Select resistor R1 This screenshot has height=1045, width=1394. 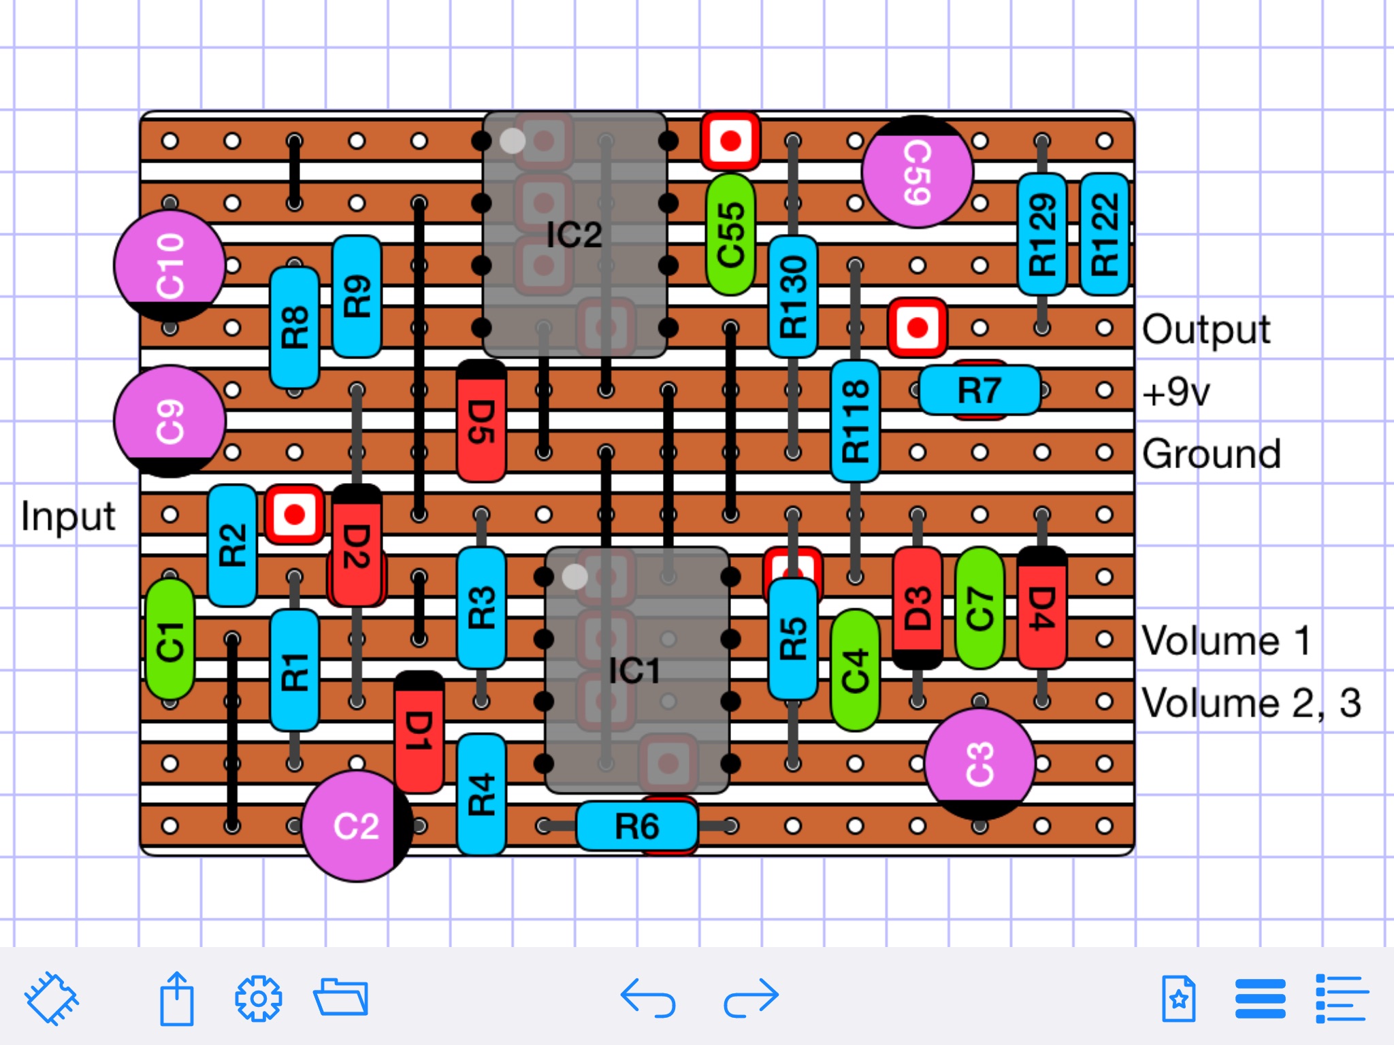295,670
